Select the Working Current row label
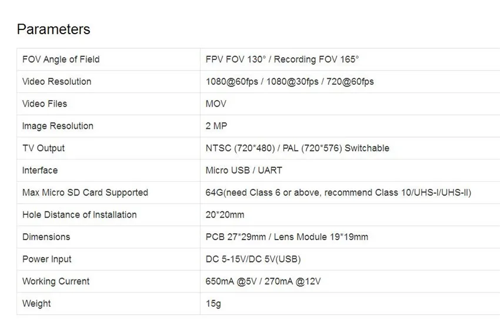This screenshot has height=319, width=500. pyautogui.click(x=56, y=281)
